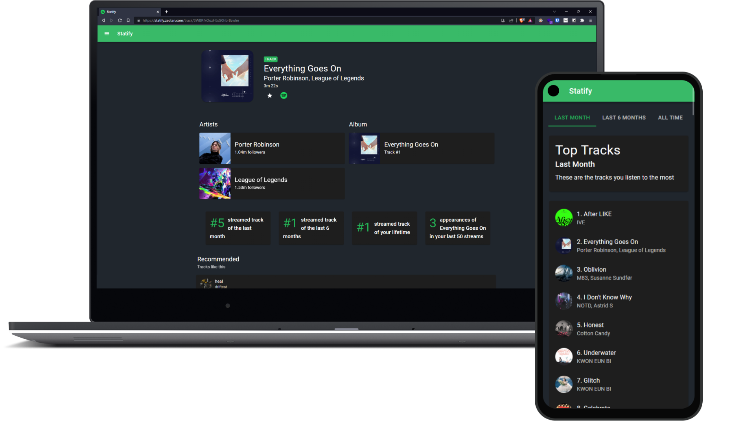
Task: Bookmark this page in address bar
Action: [128, 20]
